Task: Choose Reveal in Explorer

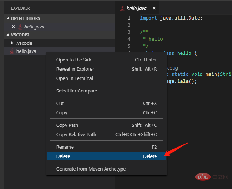Action: click(x=106, y=69)
